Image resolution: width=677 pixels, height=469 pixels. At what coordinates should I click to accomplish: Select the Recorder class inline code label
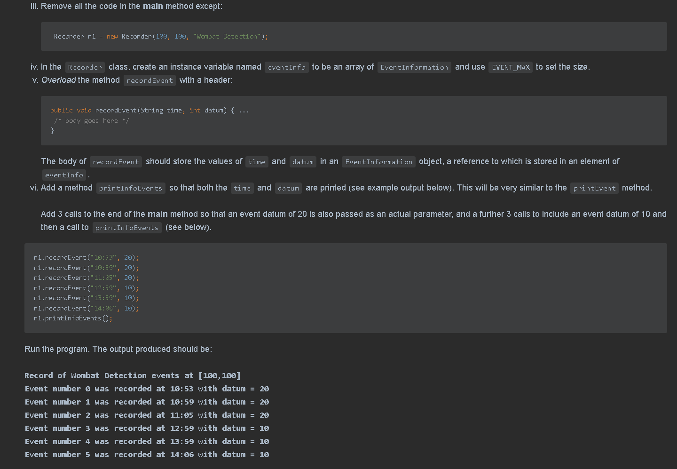click(x=85, y=67)
